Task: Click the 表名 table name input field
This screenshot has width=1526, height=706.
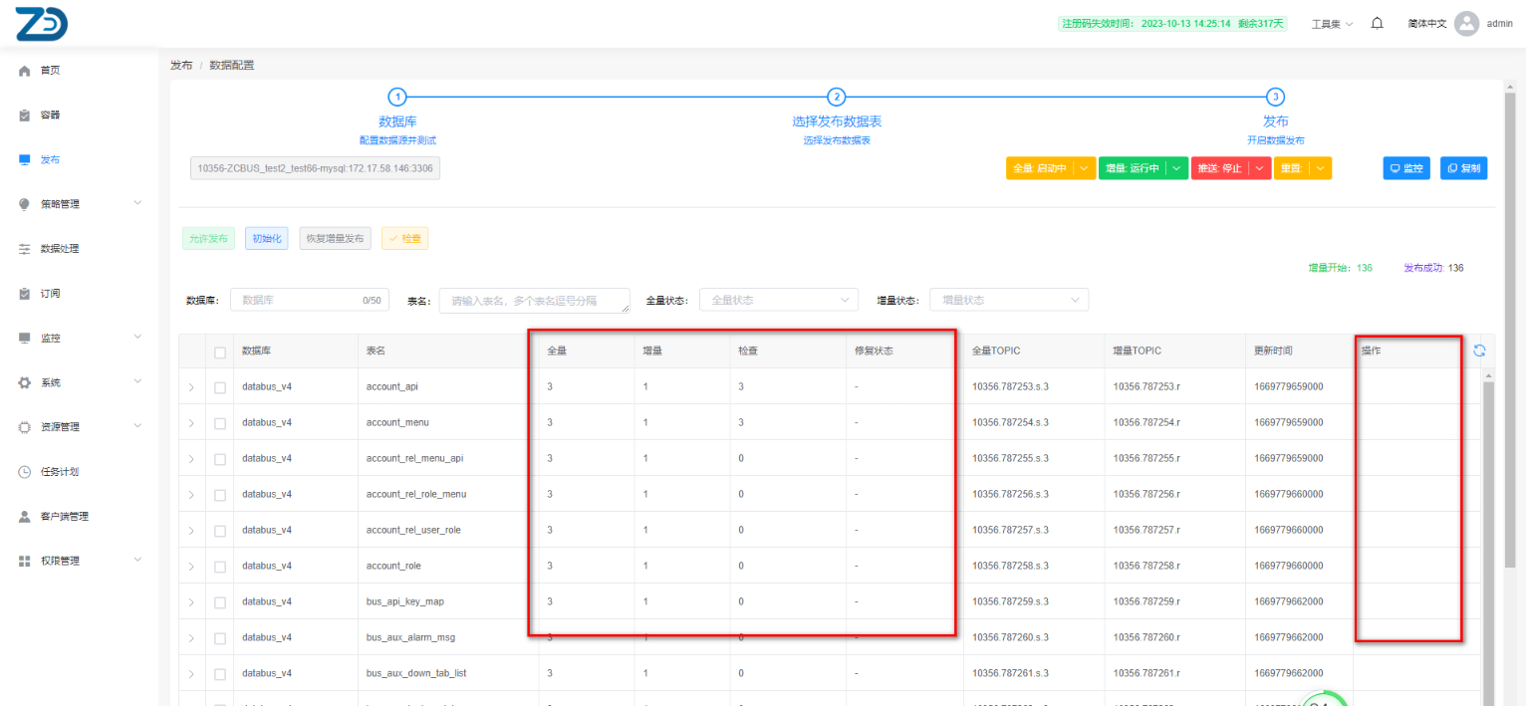Action: (x=534, y=300)
